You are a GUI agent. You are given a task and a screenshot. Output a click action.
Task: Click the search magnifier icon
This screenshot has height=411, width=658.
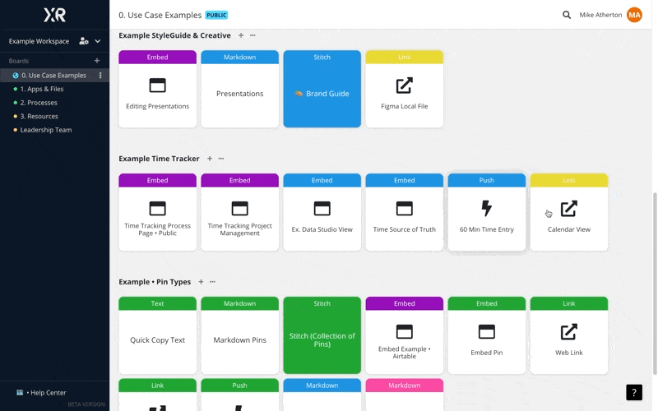click(567, 15)
